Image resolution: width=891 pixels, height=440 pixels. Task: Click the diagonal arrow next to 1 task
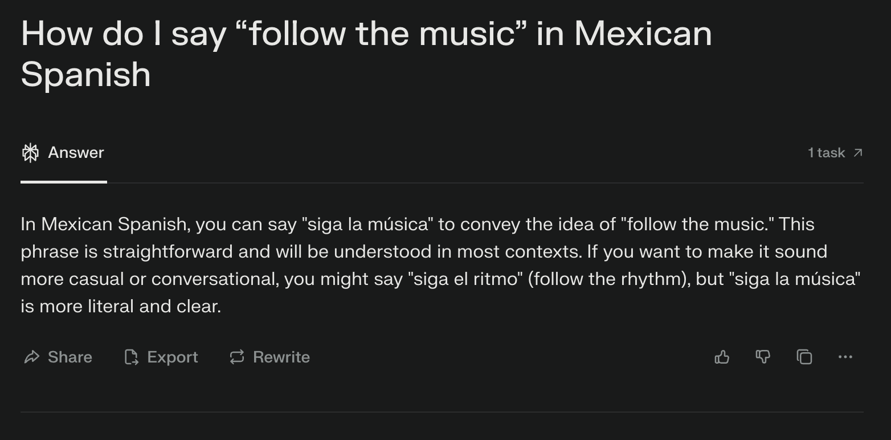click(858, 152)
